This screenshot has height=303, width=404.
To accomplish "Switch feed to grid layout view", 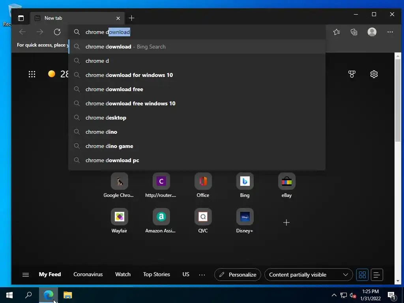I will click(362, 275).
